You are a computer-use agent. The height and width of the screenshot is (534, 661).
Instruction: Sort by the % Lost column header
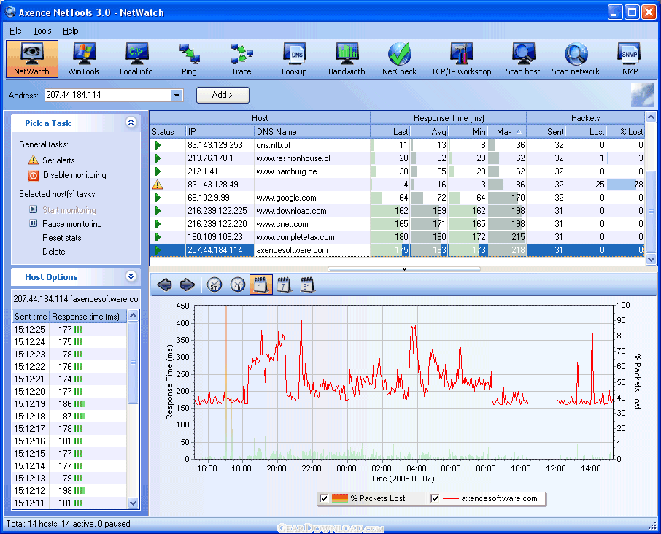pos(627,132)
